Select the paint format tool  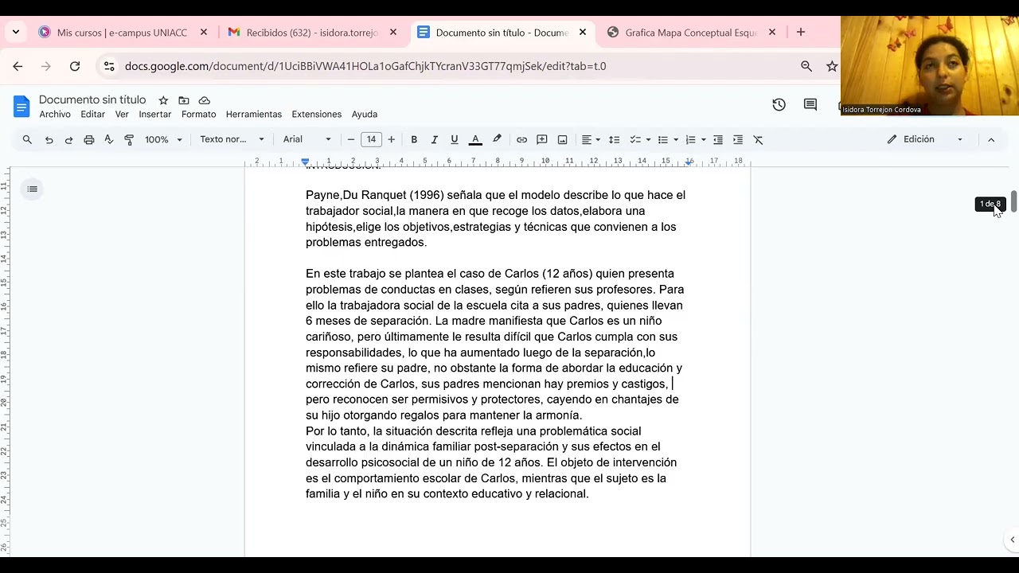pos(129,139)
